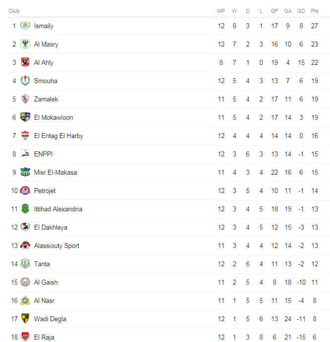Click the Misr El-Makasa club logo

tap(25, 172)
